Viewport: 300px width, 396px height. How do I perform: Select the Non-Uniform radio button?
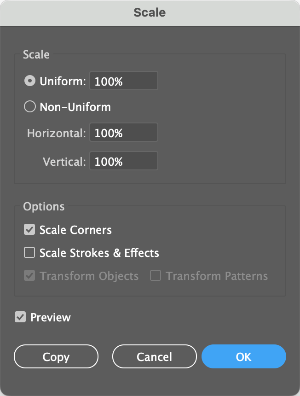[29, 107]
